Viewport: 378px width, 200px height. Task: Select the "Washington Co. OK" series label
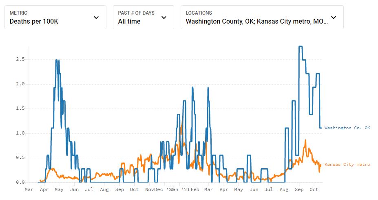(x=347, y=128)
